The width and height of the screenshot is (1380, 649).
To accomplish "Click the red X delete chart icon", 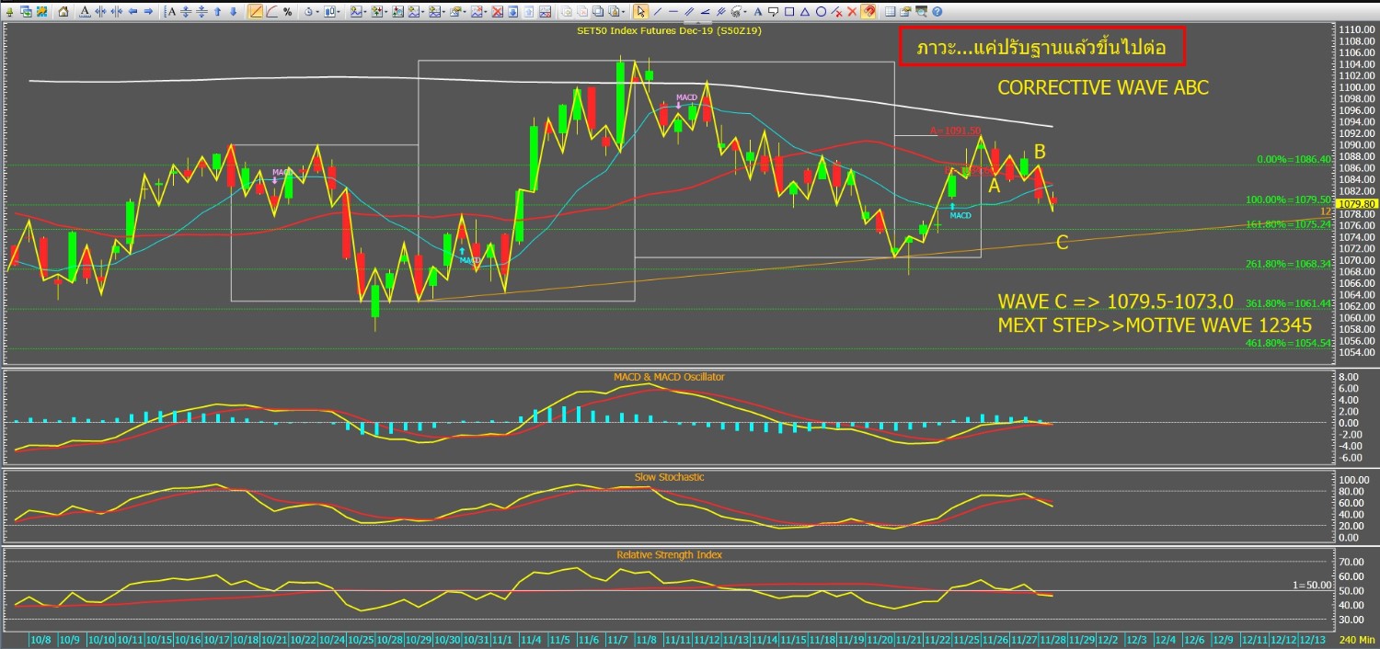I will 497,12.
